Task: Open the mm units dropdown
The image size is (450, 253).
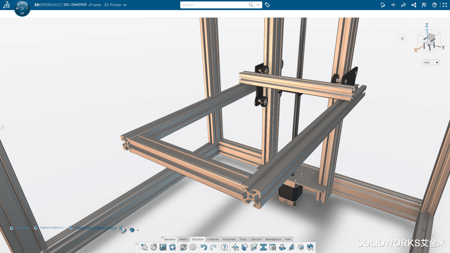Action: pyautogui.click(x=431, y=62)
